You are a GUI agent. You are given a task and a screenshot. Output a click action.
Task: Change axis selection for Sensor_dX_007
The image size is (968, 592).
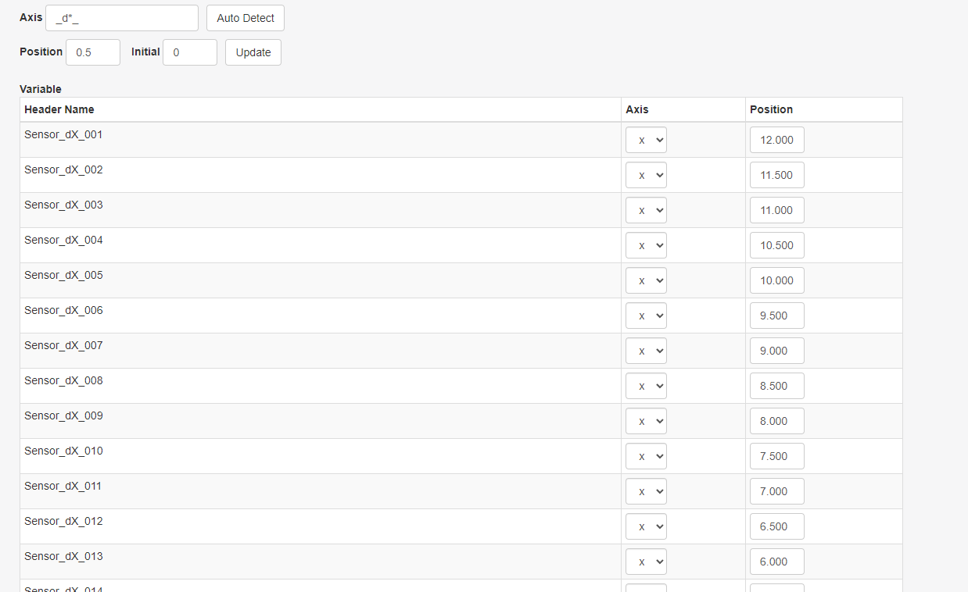(646, 351)
